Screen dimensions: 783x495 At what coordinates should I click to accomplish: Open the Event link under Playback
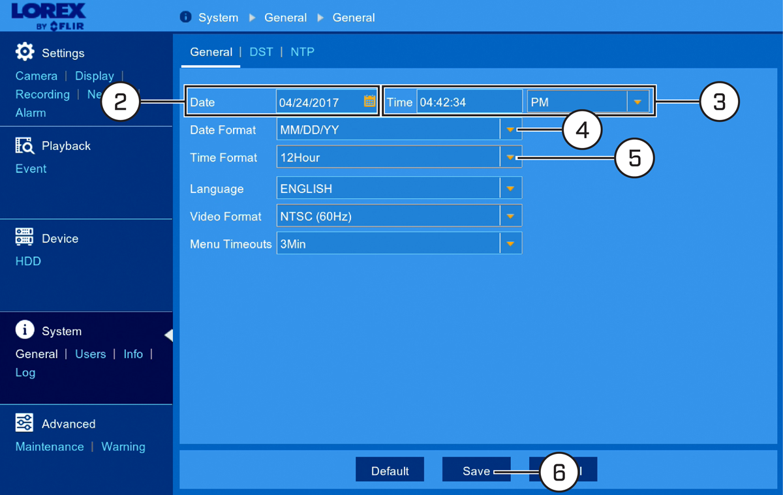(x=31, y=168)
